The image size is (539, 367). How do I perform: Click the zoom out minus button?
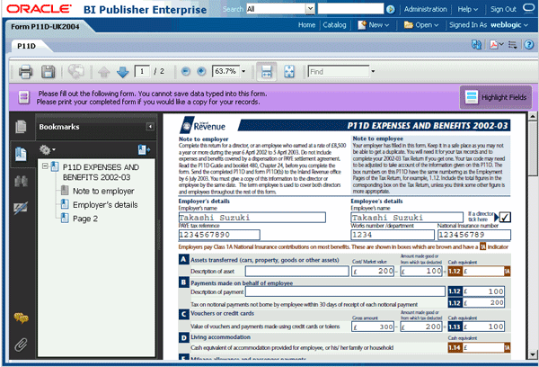pos(186,71)
